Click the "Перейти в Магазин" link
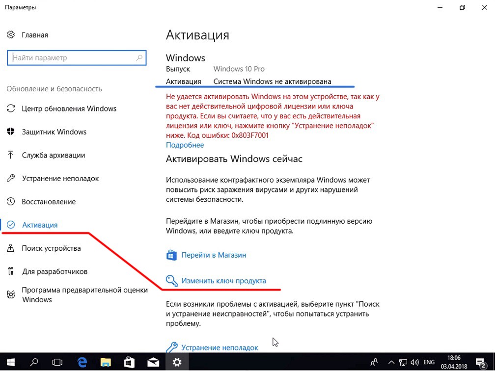This screenshot has width=495, height=371. [214, 255]
